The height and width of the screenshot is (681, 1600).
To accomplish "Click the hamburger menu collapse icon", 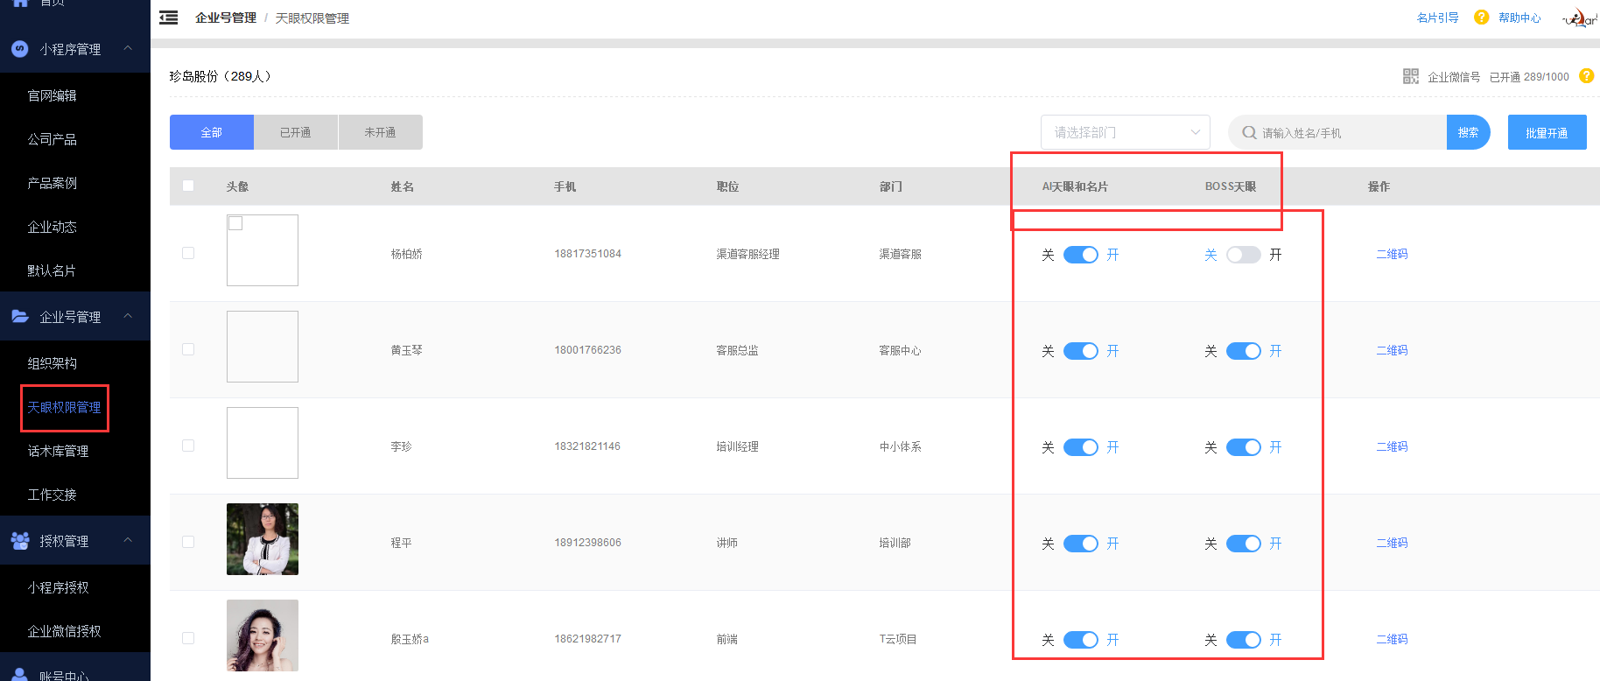I will tap(169, 18).
